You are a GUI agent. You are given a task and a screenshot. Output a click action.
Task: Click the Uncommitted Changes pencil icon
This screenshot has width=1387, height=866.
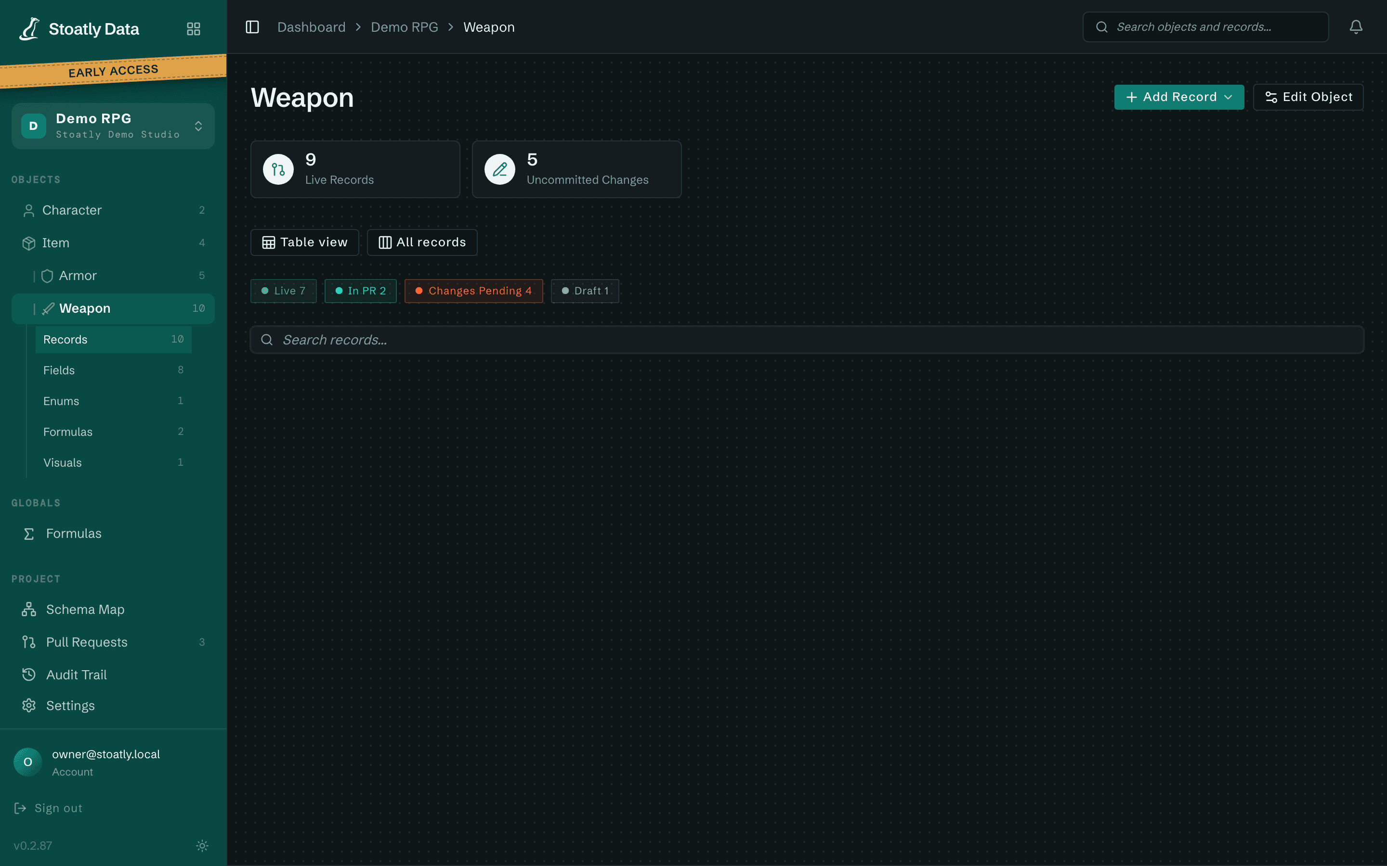500,169
